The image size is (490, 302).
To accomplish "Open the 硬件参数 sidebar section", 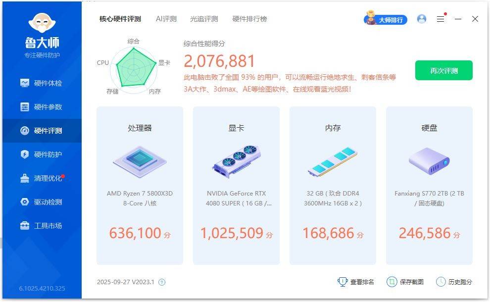I will pos(42,107).
